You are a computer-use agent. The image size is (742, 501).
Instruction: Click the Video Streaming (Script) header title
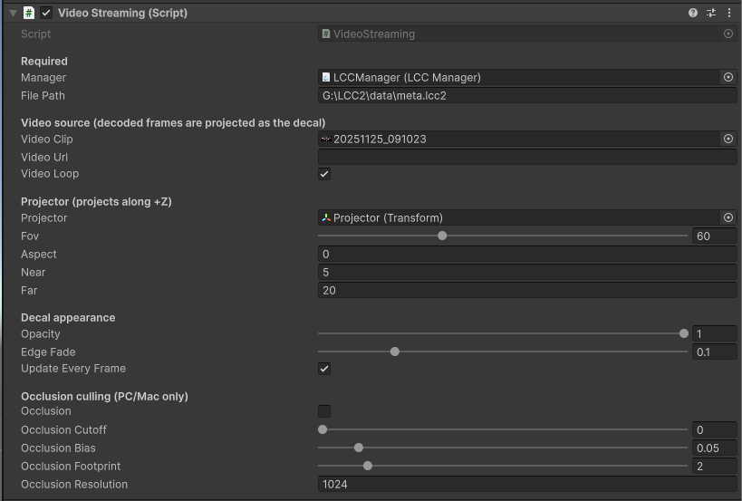tap(122, 13)
